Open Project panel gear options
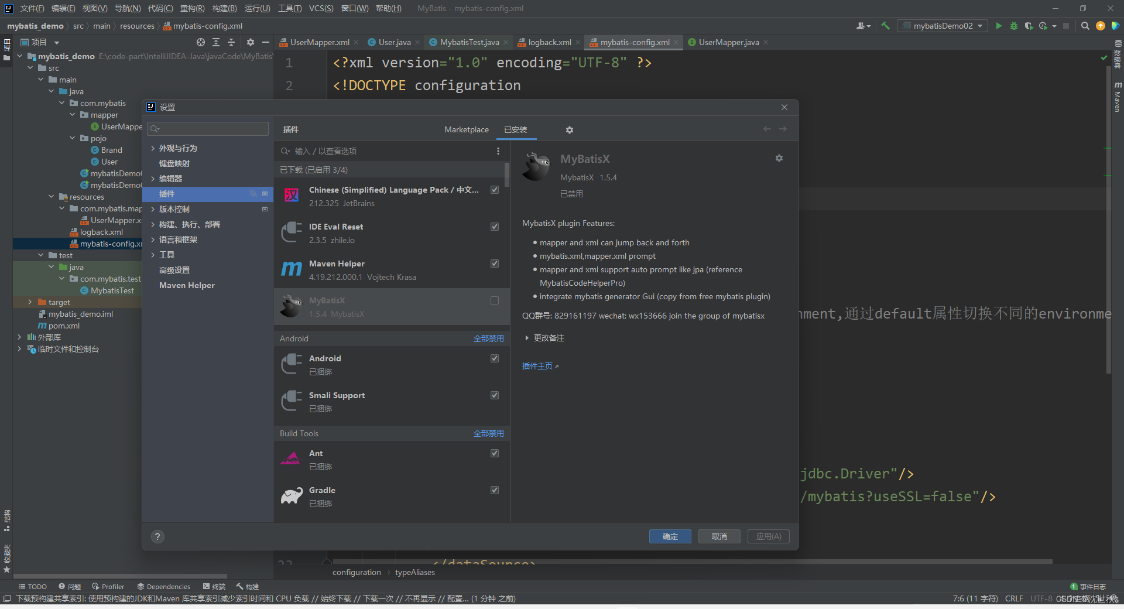This screenshot has width=1124, height=609. [x=251, y=42]
